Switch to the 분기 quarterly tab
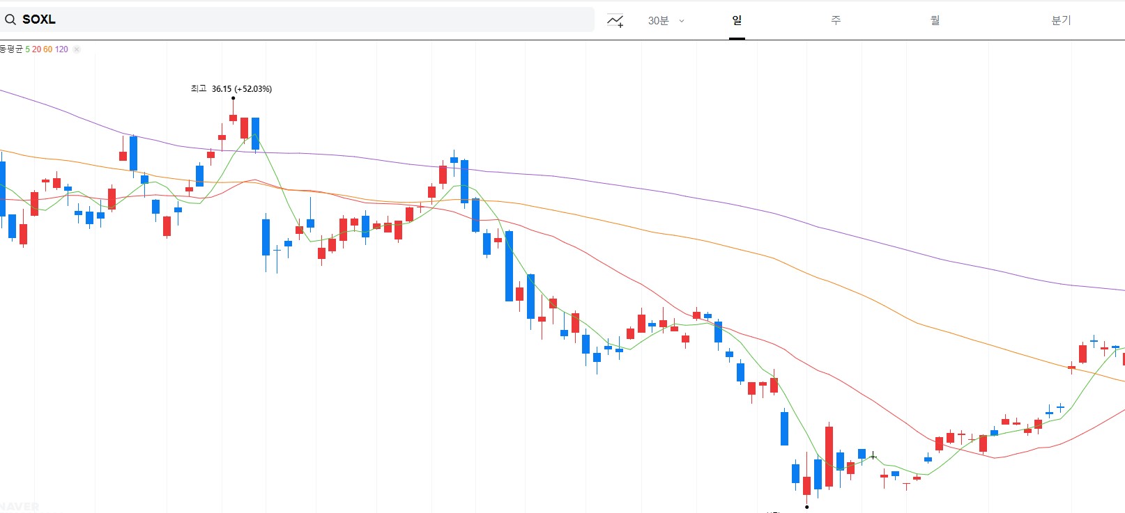1125x513 pixels. pos(1061,20)
